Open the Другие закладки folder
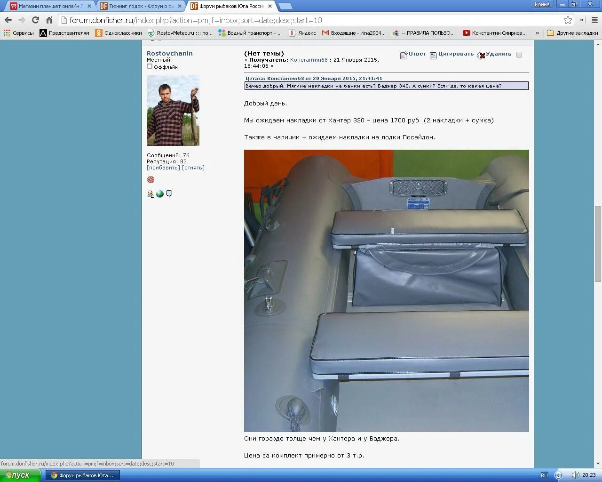The height and width of the screenshot is (482, 602). [x=572, y=33]
